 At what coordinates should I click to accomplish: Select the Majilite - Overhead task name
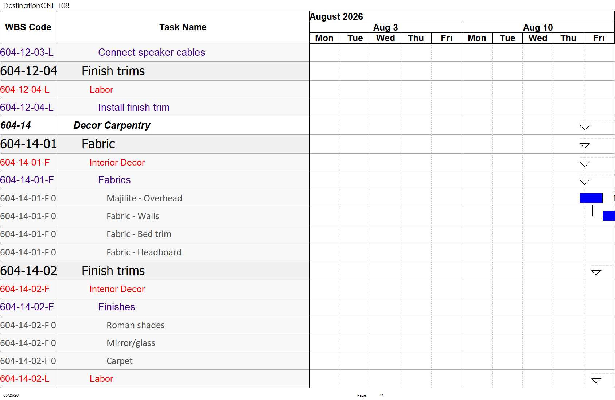pos(144,198)
